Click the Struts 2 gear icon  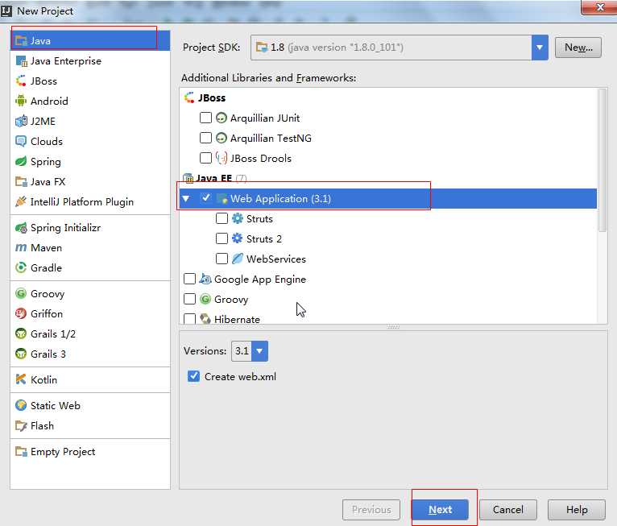click(238, 238)
